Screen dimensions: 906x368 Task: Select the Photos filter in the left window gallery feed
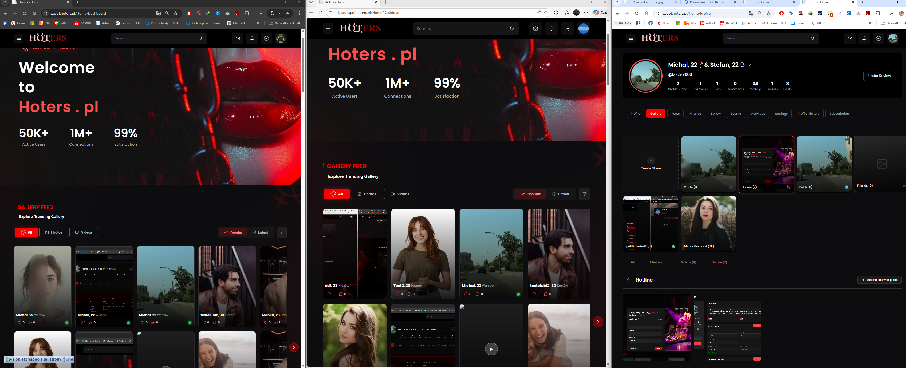[x=54, y=232]
